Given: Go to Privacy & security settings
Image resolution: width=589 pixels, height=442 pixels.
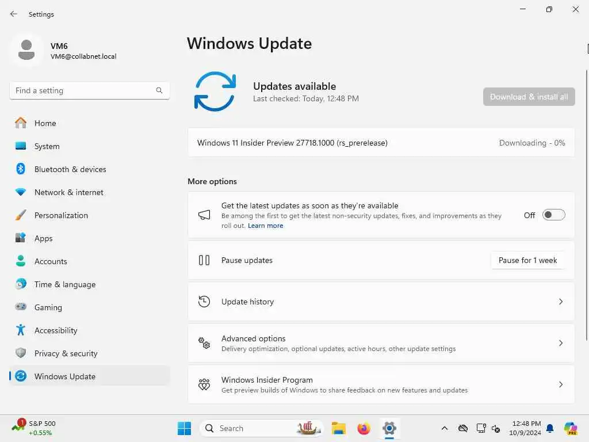Looking at the screenshot, I should [x=89, y=353].
